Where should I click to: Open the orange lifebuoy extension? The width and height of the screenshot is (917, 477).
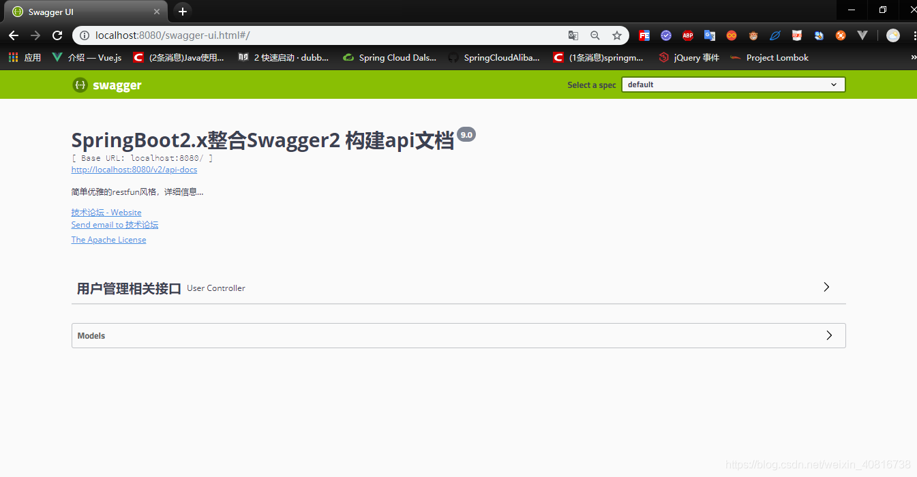click(x=841, y=35)
